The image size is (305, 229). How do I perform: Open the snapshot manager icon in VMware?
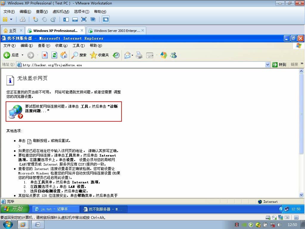pyautogui.click(x=53, y=19)
